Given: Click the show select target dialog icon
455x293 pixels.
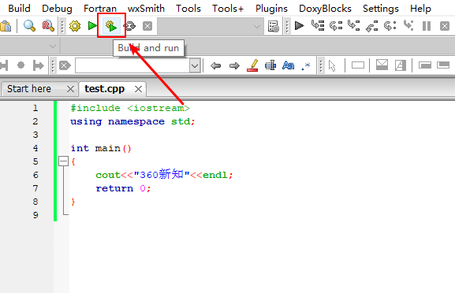Looking at the screenshot, I should (x=274, y=26).
